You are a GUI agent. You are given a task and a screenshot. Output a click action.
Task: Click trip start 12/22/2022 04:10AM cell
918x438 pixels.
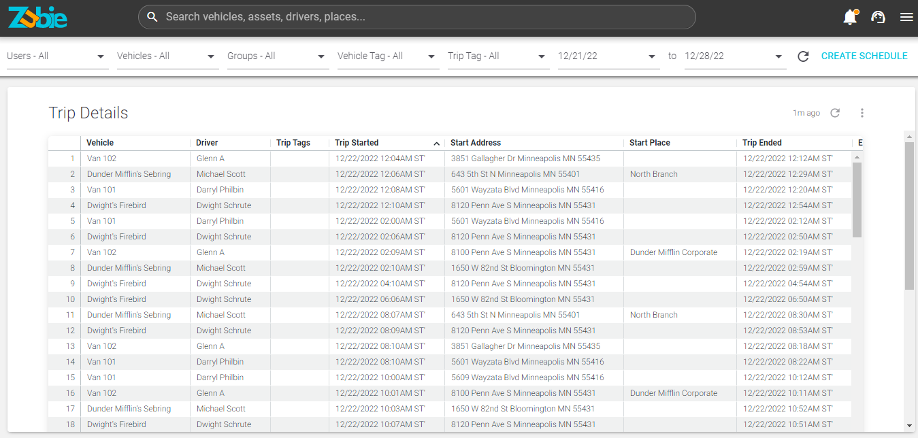coord(380,284)
